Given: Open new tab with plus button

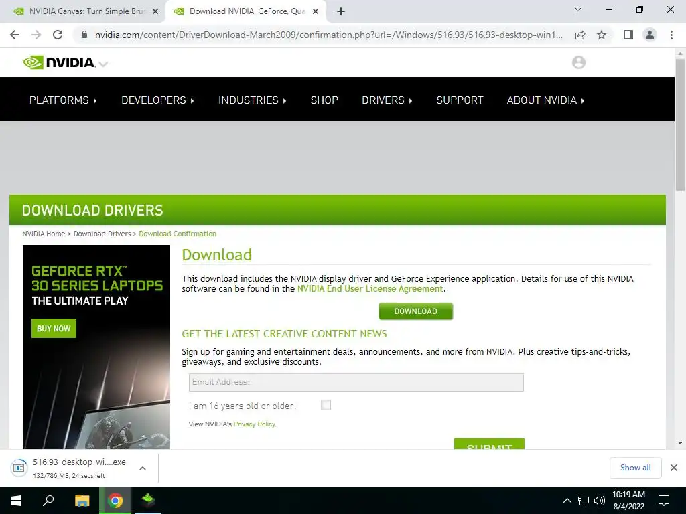Looking at the screenshot, I should point(341,11).
